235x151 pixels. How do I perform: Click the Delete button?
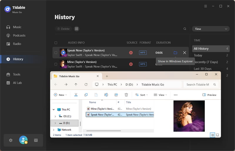63,29
